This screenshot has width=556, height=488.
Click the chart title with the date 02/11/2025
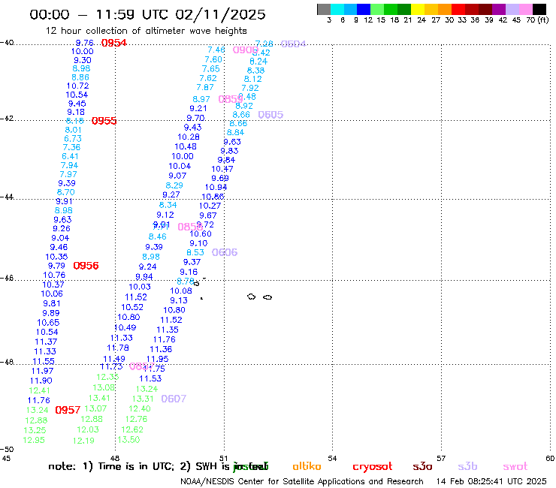(x=147, y=14)
